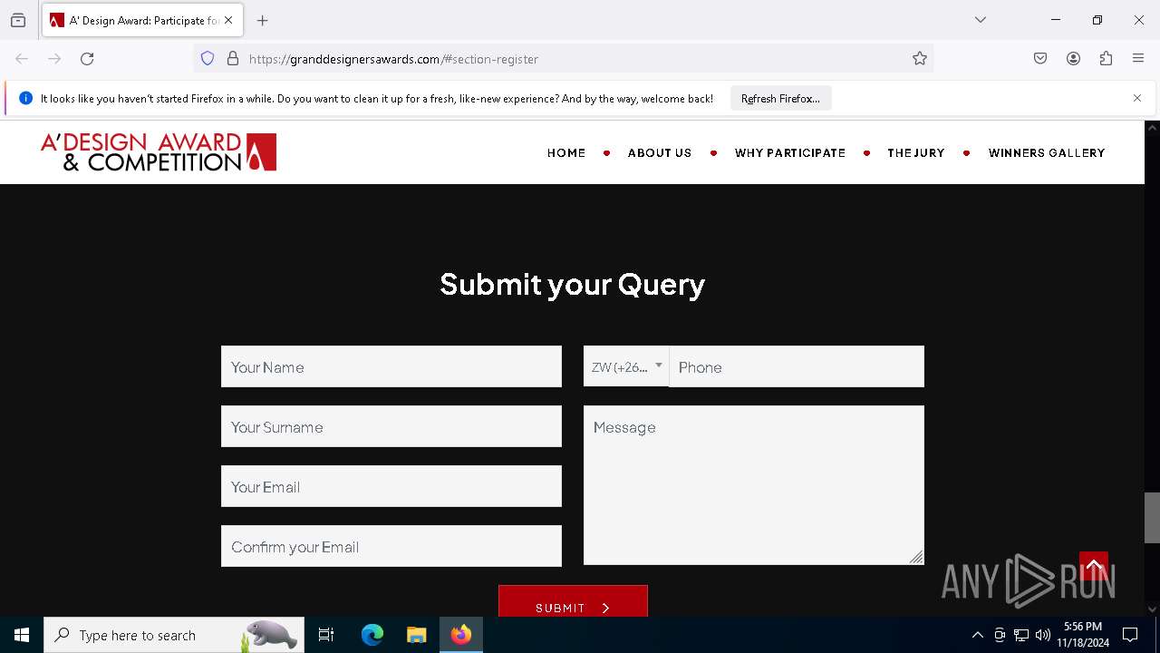Open the notification center icon
Image resolution: width=1160 pixels, height=653 pixels.
pyautogui.click(x=1130, y=635)
